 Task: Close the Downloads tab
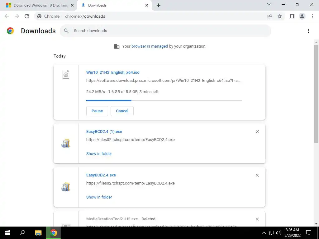pyautogui.click(x=147, y=5)
